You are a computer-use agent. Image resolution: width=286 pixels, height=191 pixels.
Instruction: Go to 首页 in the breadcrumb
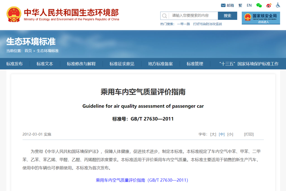[28, 51]
